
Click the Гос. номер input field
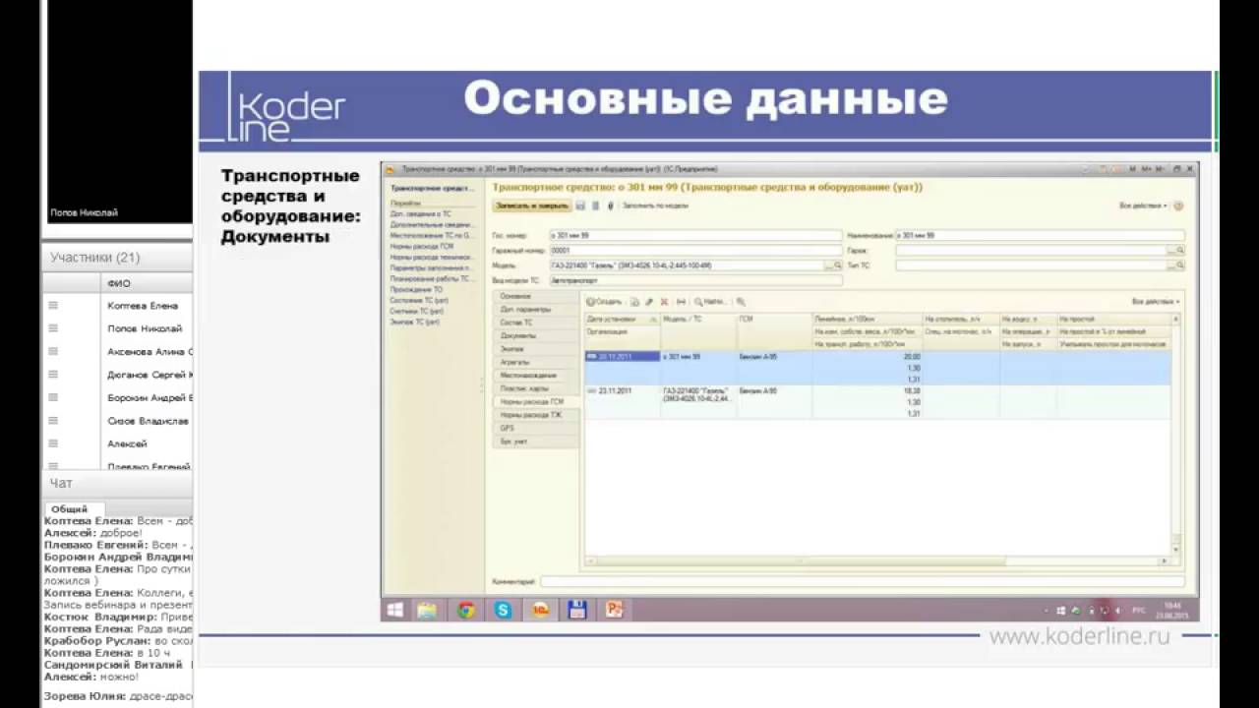(696, 236)
